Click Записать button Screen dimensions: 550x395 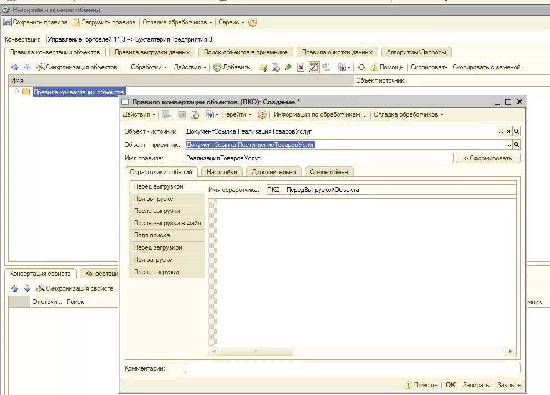coord(476,385)
